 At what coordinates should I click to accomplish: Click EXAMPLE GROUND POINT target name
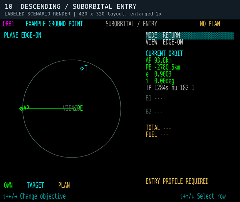pos(54,24)
